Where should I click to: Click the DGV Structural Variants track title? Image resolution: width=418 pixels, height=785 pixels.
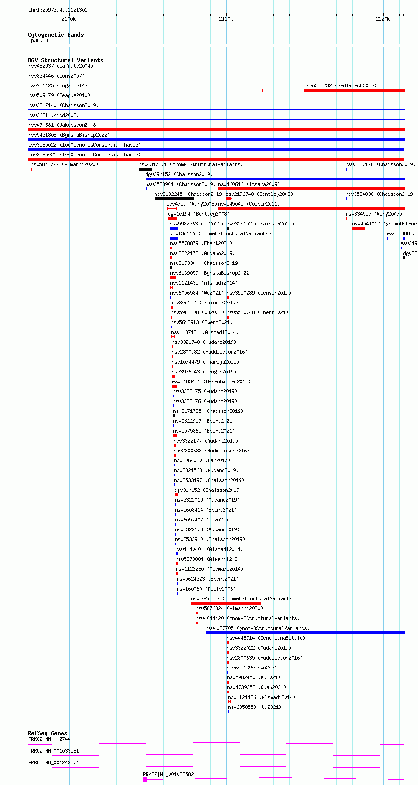(66, 60)
